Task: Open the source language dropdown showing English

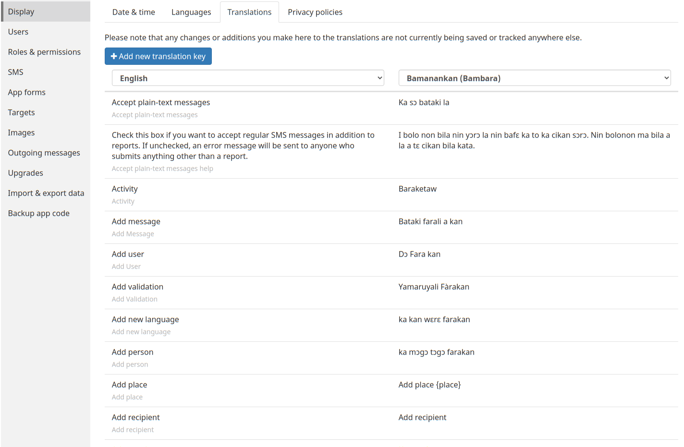Action: pos(247,77)
